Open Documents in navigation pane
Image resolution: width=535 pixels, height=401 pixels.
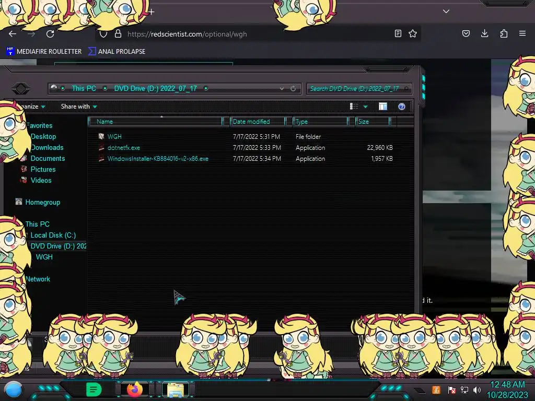click(48, 158)
